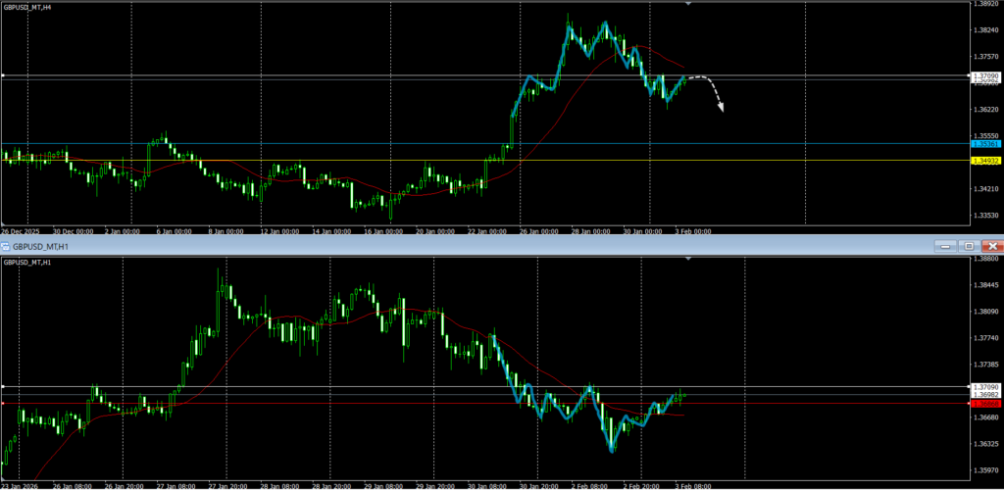
Task: Maximize the GBPUSD H1 chart window
Action: [x=968, y=246]
